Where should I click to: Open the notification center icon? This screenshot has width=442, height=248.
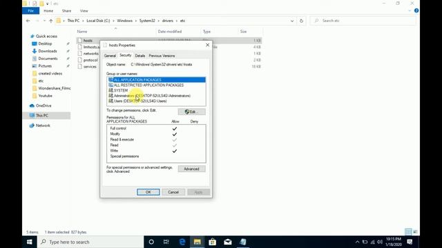point(410,242)
